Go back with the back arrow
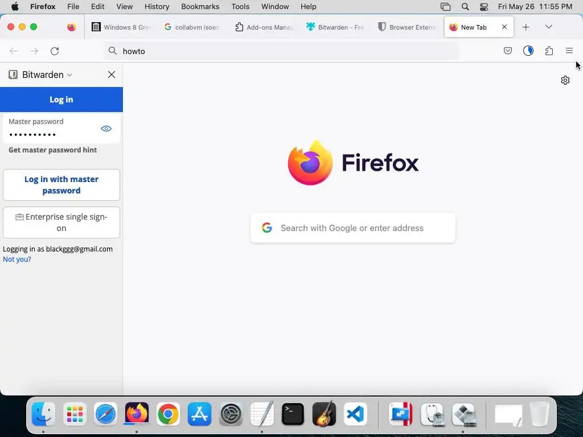The height and width of the screenshot is (437, 583). pyautogui.click(x=14, y=51)
